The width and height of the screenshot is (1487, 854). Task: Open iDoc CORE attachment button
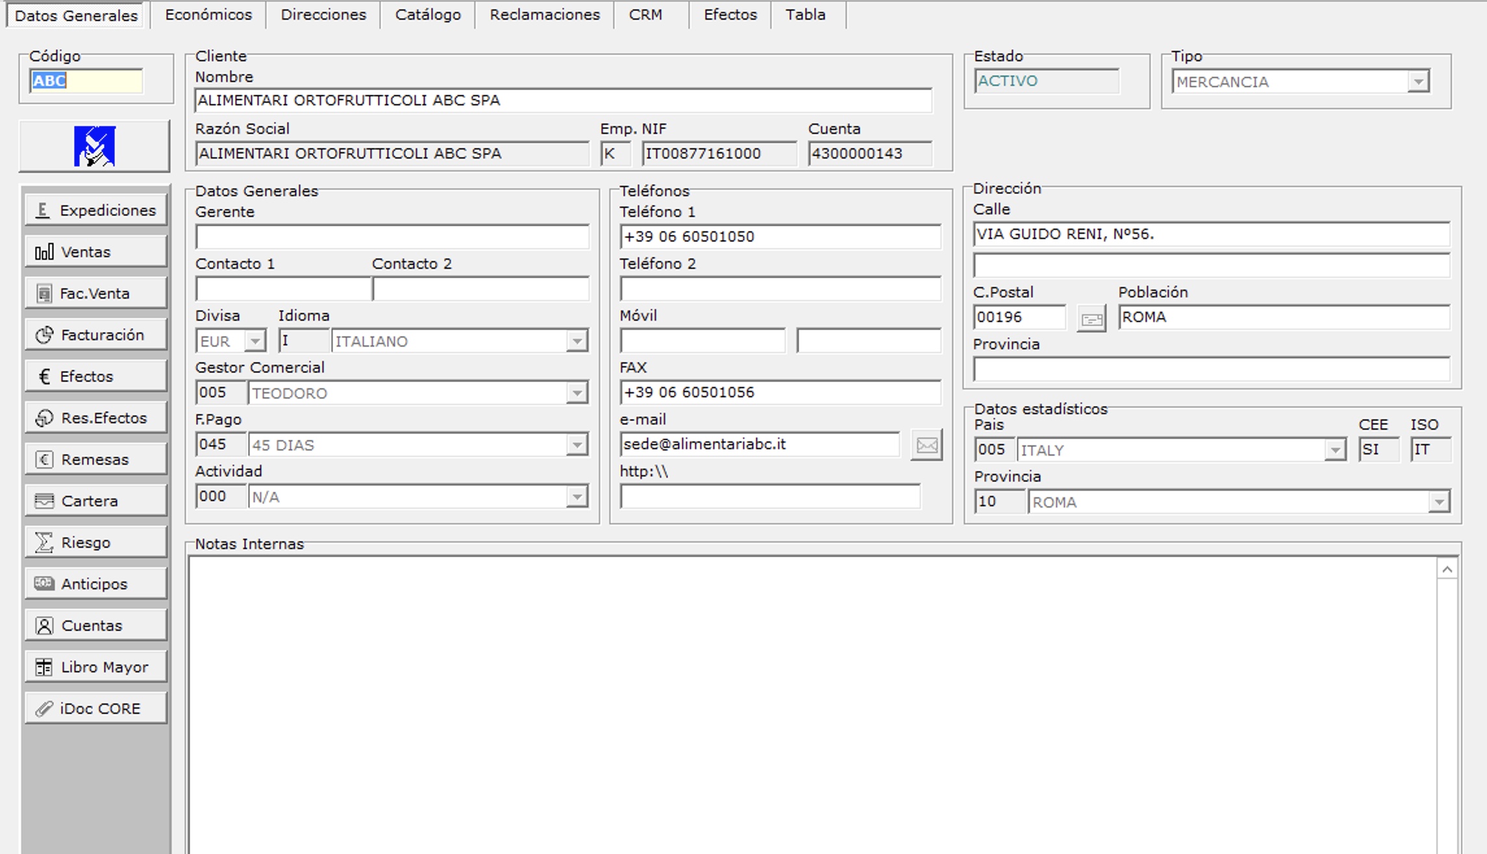[x=96, y=709]
